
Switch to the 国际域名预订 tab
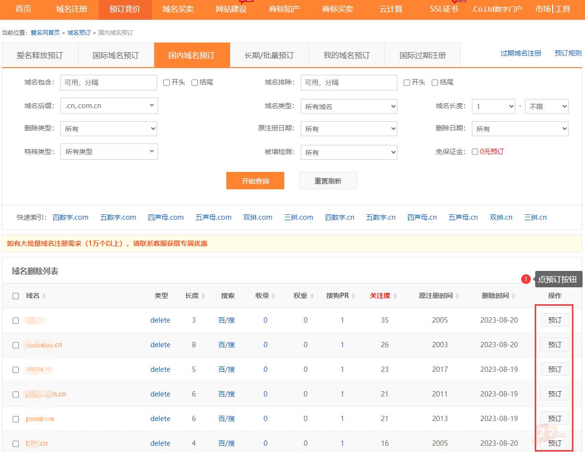116,56
